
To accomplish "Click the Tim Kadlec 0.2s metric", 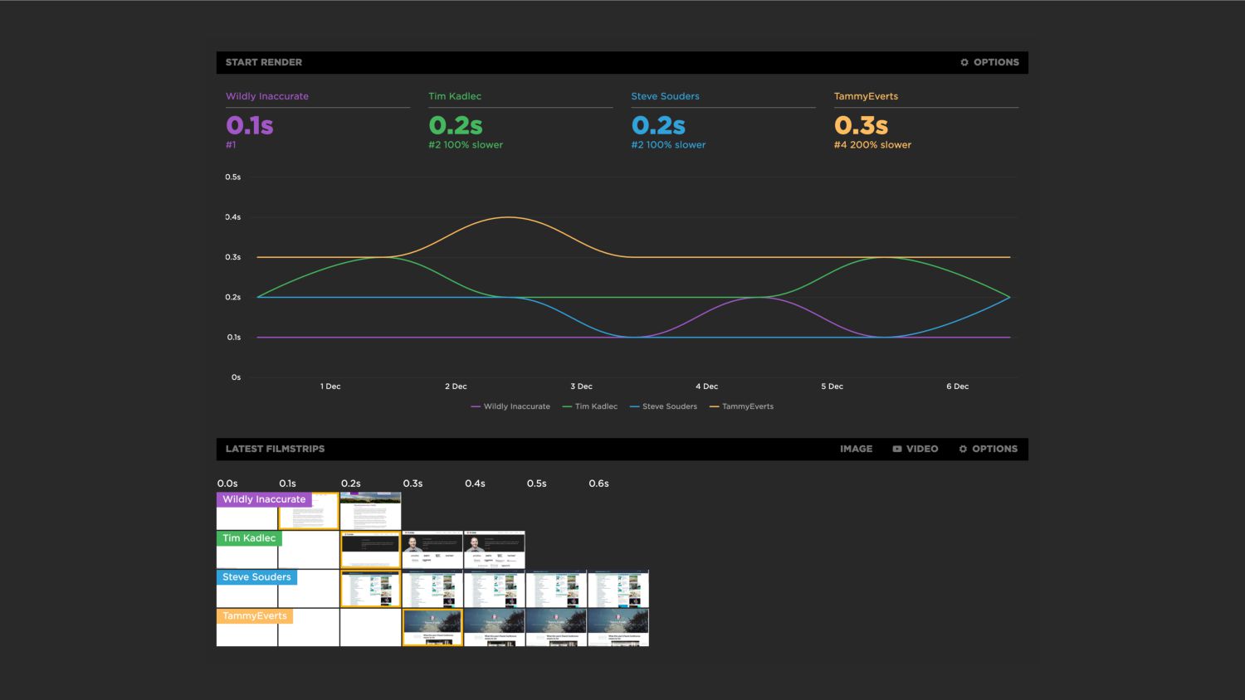I will coord(455,125).
